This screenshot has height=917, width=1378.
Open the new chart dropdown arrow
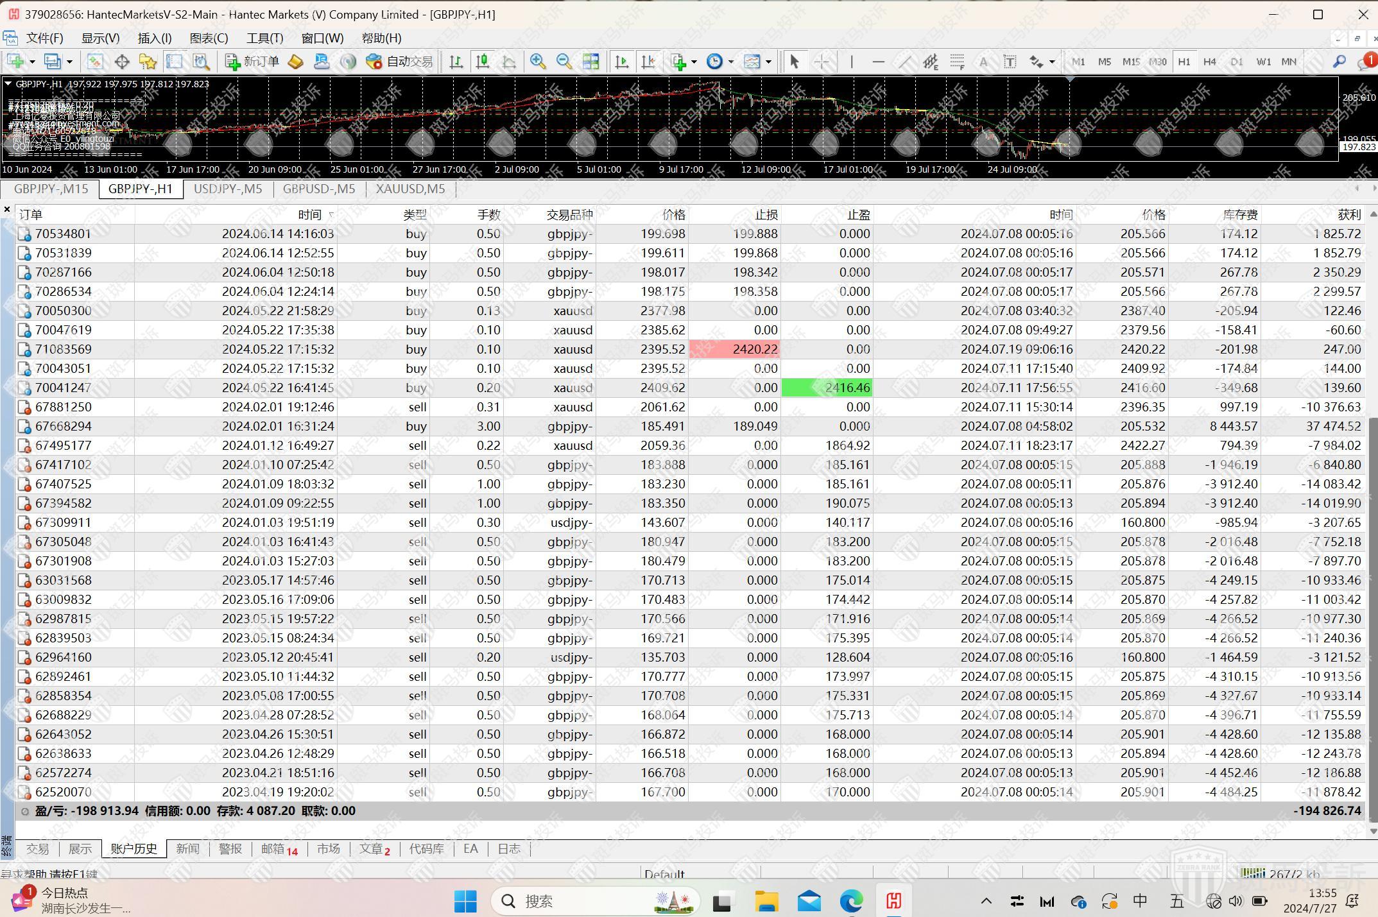click(x=32, y=62)
